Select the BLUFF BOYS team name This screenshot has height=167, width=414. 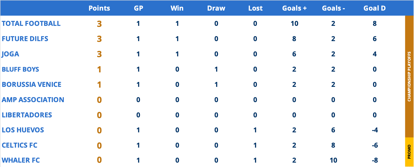point(20,69)
